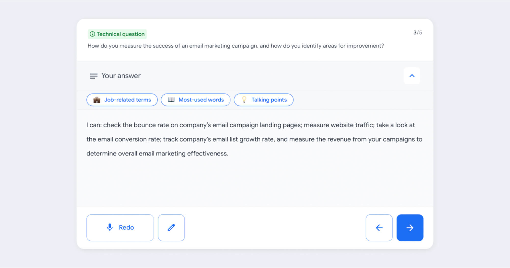Click the lightbulb icon for talking points
The width and height of the screenshot is (510, 268).
click(244, 100)
